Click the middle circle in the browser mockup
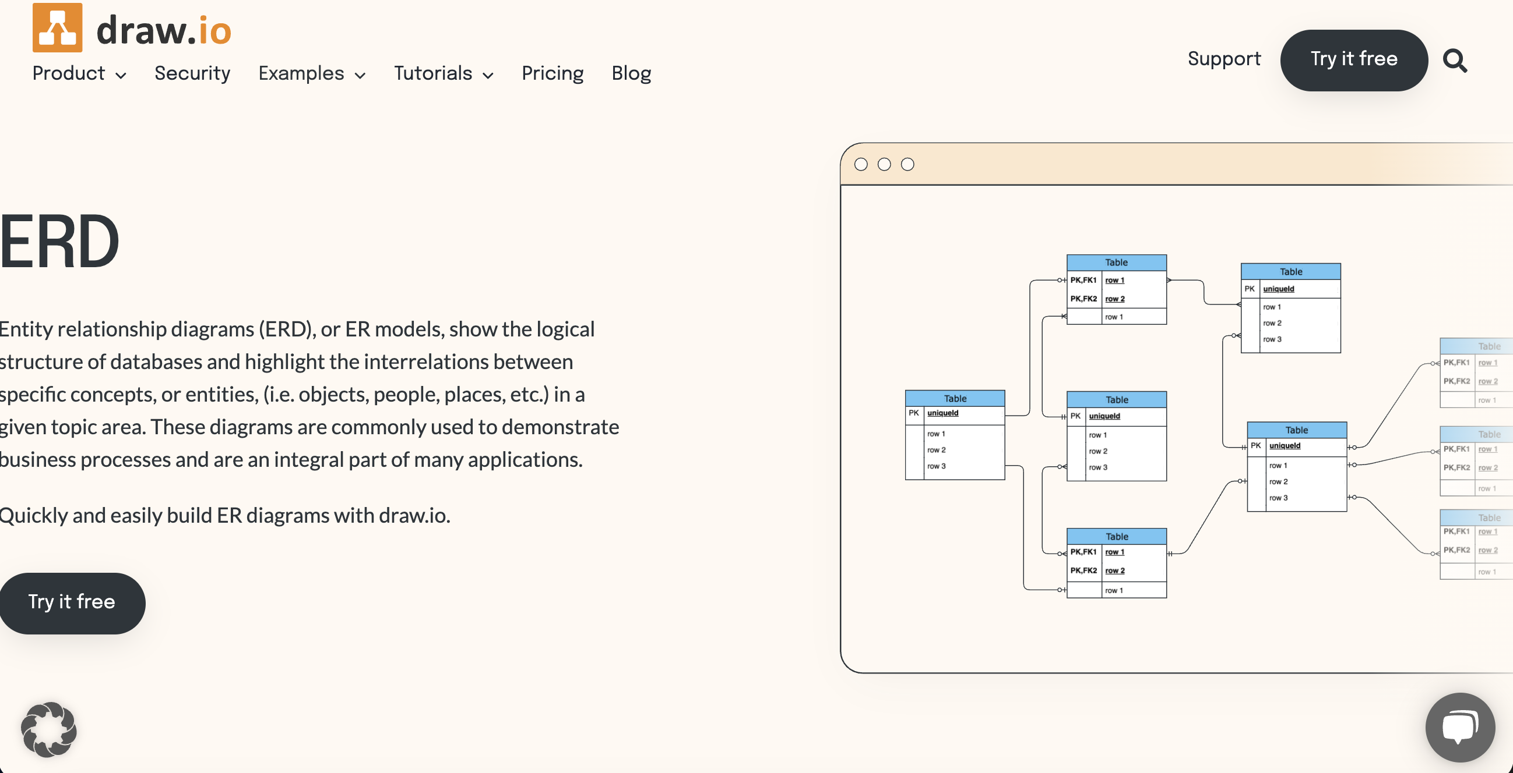This screenshot has width=1513, height=773. coord(885,164)
